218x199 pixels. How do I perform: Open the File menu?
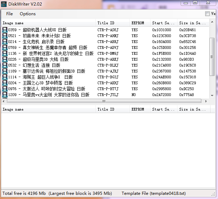click(9, 14)
